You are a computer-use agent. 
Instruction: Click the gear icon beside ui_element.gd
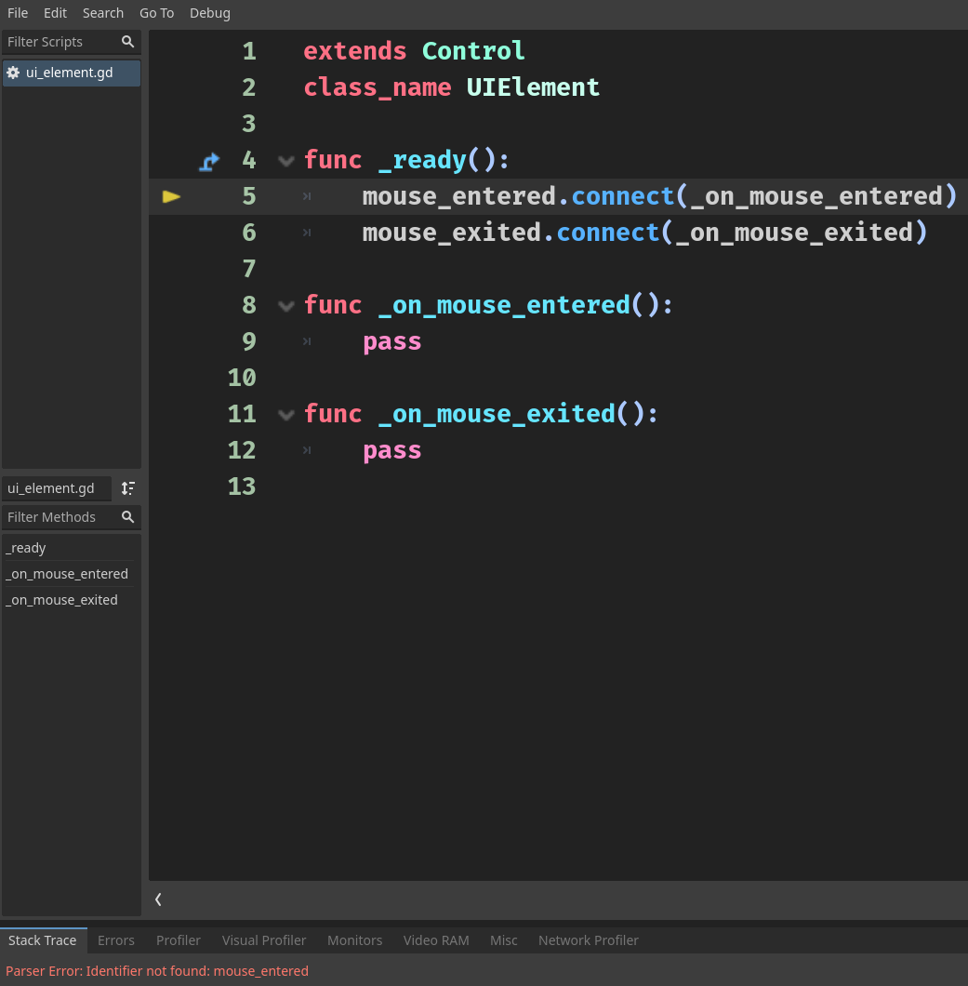pyautogui.click(x=13, y=73)
